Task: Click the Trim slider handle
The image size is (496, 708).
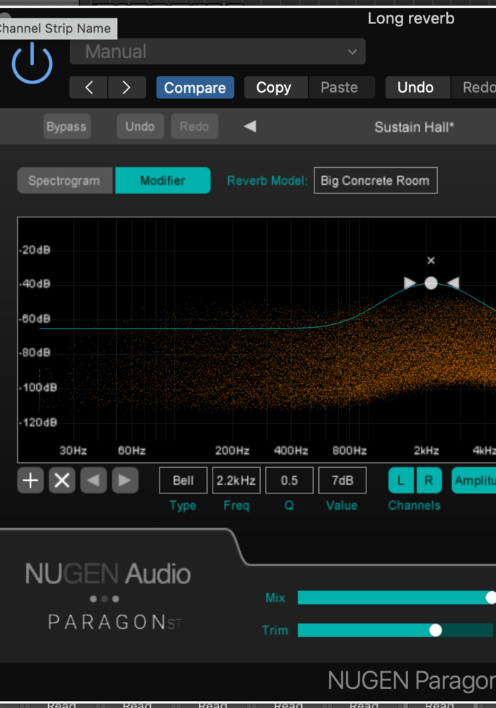Action: coord(435,630)
